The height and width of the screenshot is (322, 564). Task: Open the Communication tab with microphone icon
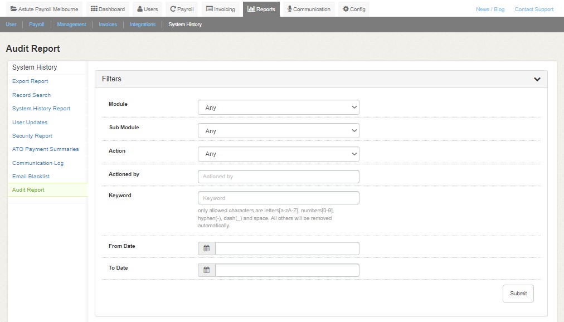(x=309, y=9)
